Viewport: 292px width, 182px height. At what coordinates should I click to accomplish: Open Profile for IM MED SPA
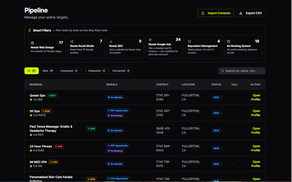(256, 164)
